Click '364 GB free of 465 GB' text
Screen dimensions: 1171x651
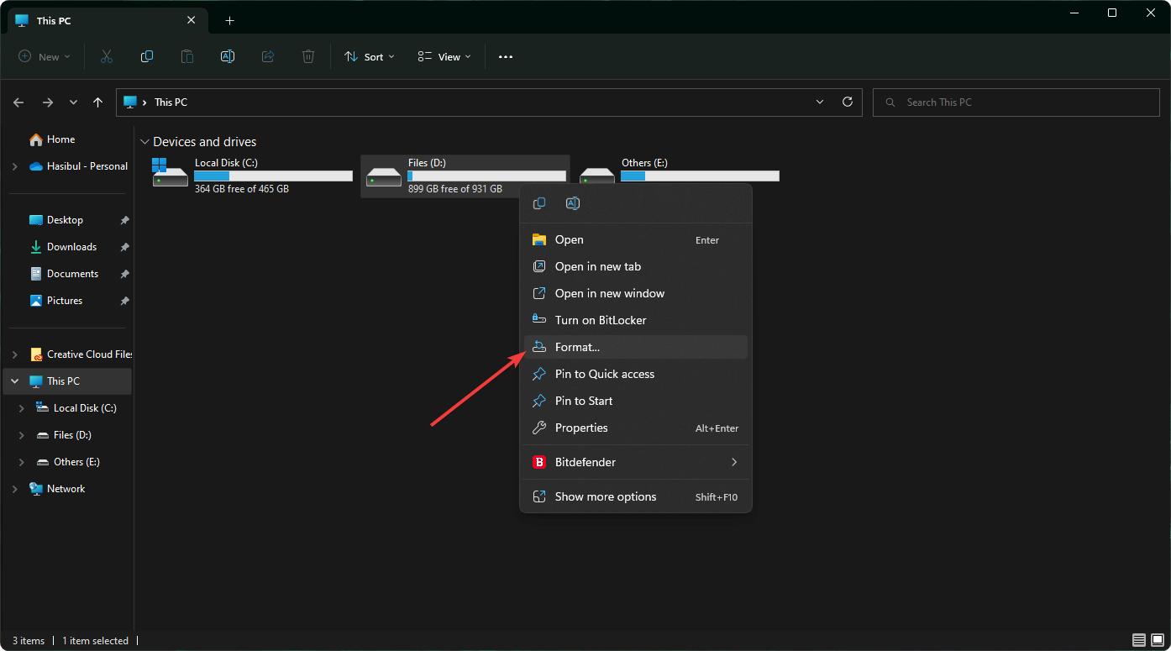pos(242,189)
